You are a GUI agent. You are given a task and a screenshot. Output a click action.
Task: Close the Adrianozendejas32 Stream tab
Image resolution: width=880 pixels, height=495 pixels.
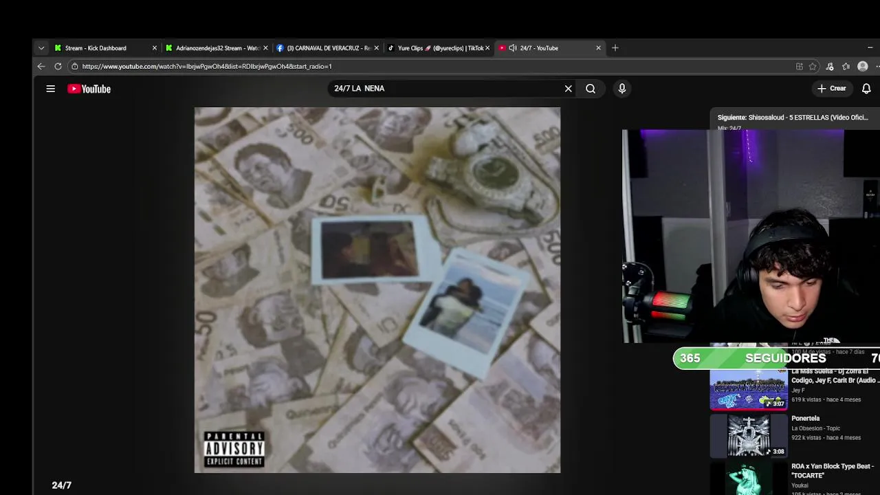[x=265, y=48]
